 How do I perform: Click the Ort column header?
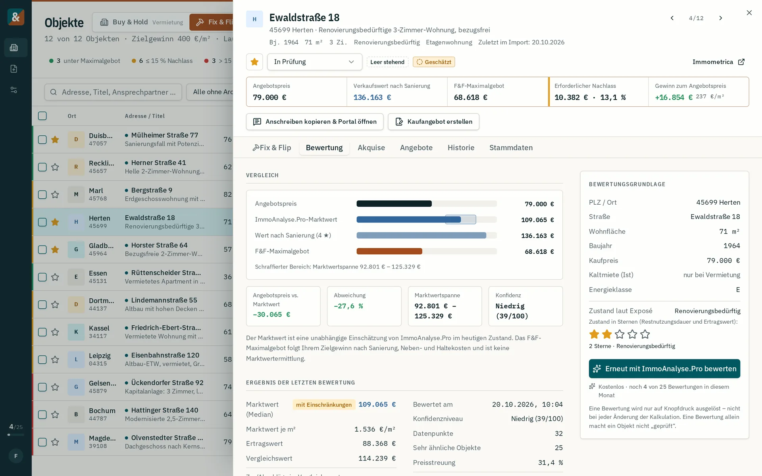[72, 116]
